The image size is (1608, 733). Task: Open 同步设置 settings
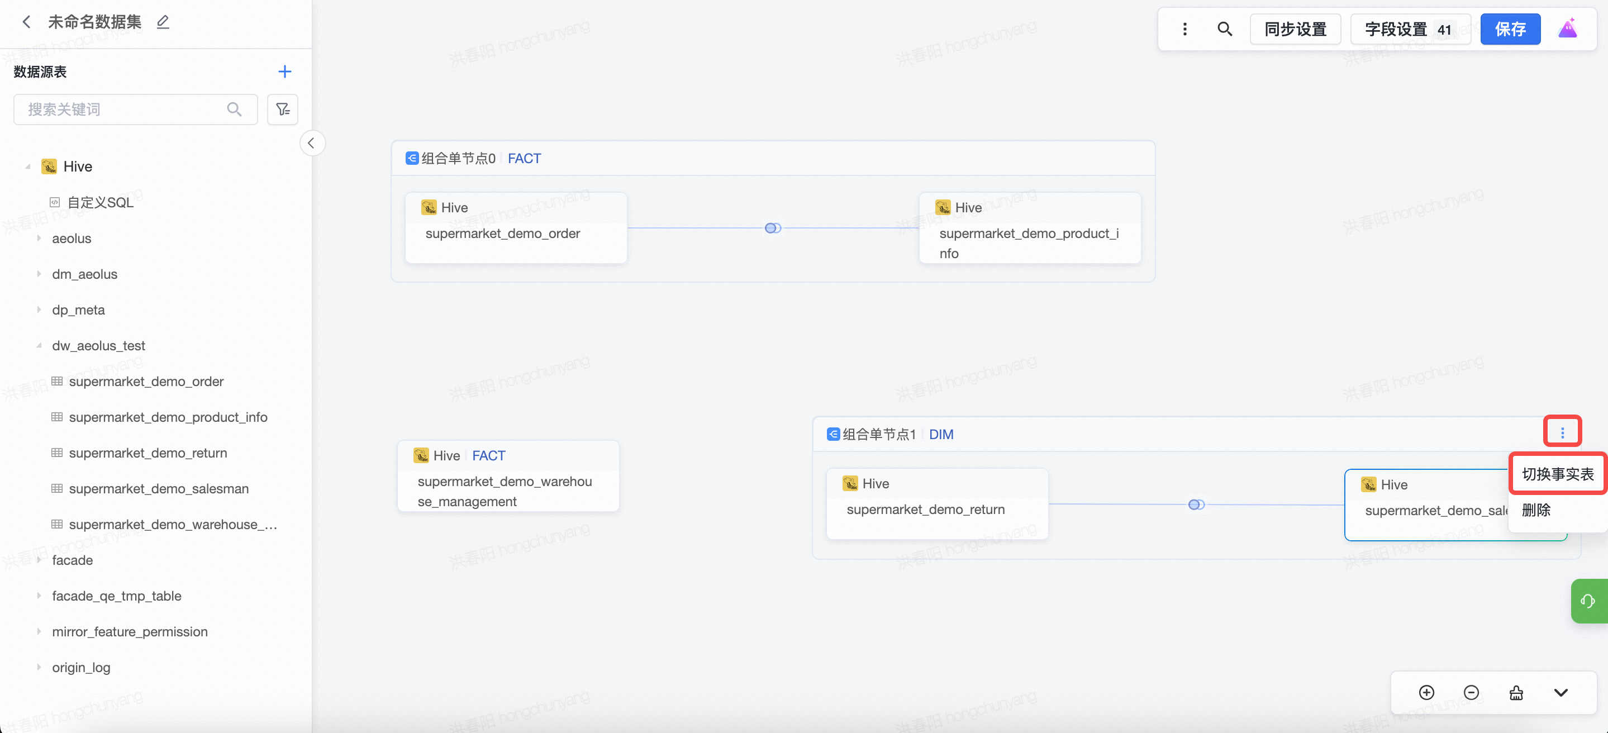pos(1295,28)
